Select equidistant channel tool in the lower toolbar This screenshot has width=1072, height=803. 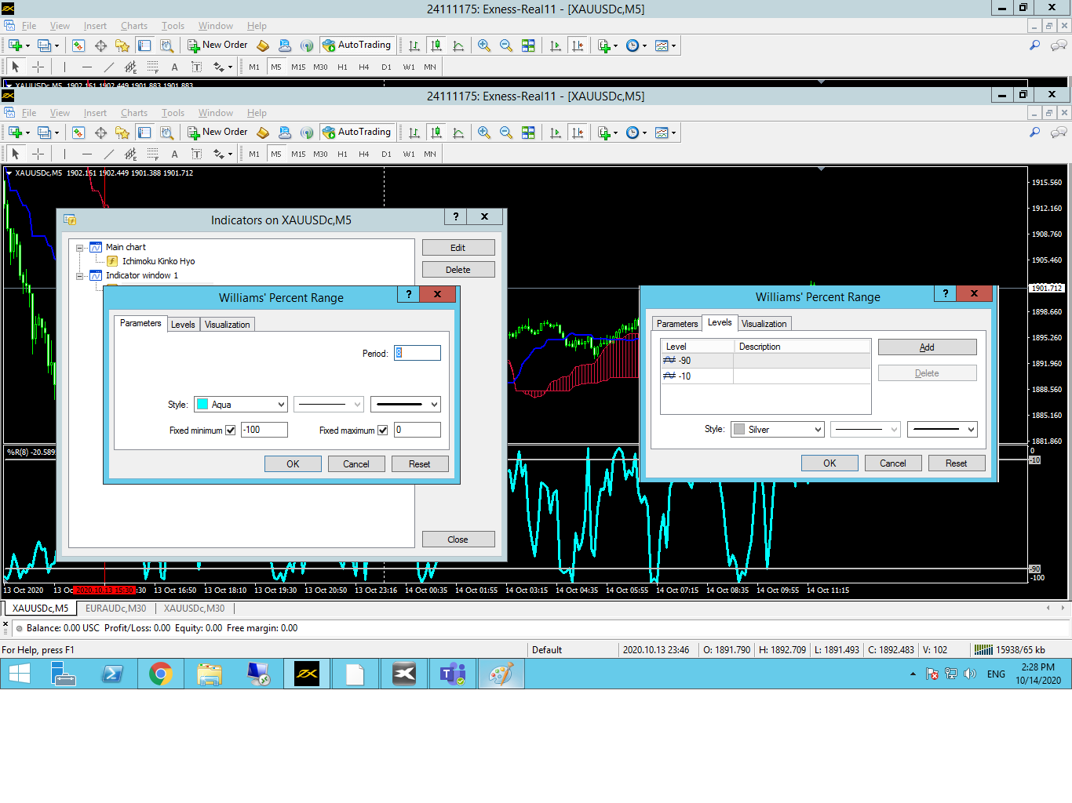(130, 154)
